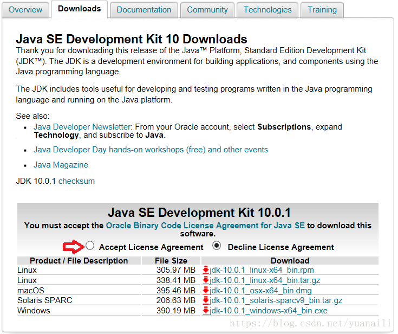Select Accept License Agreement radio button
This screenshot has height=334, width=398.
tap(90, 246)
